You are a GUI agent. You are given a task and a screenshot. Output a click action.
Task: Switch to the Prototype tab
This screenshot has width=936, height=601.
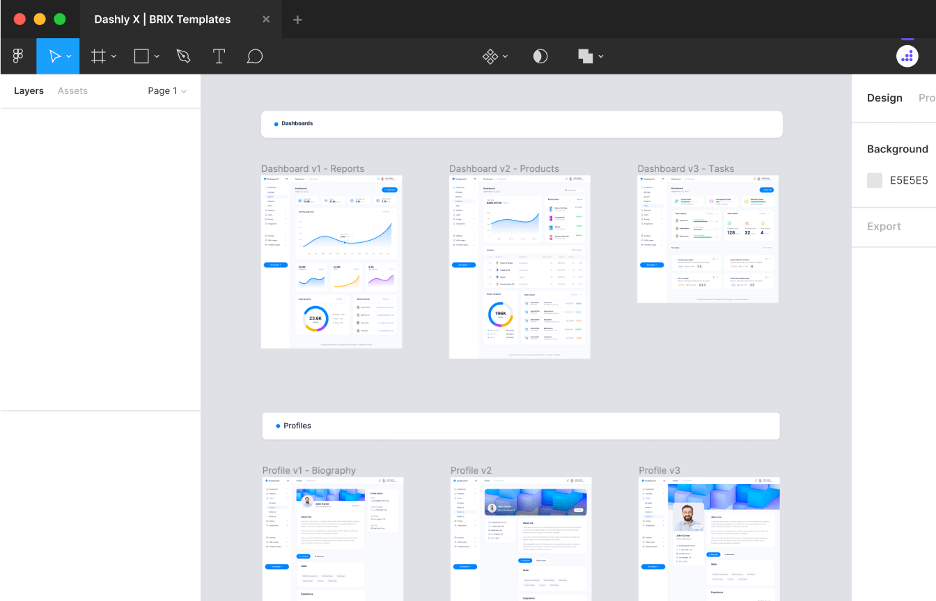927,97
